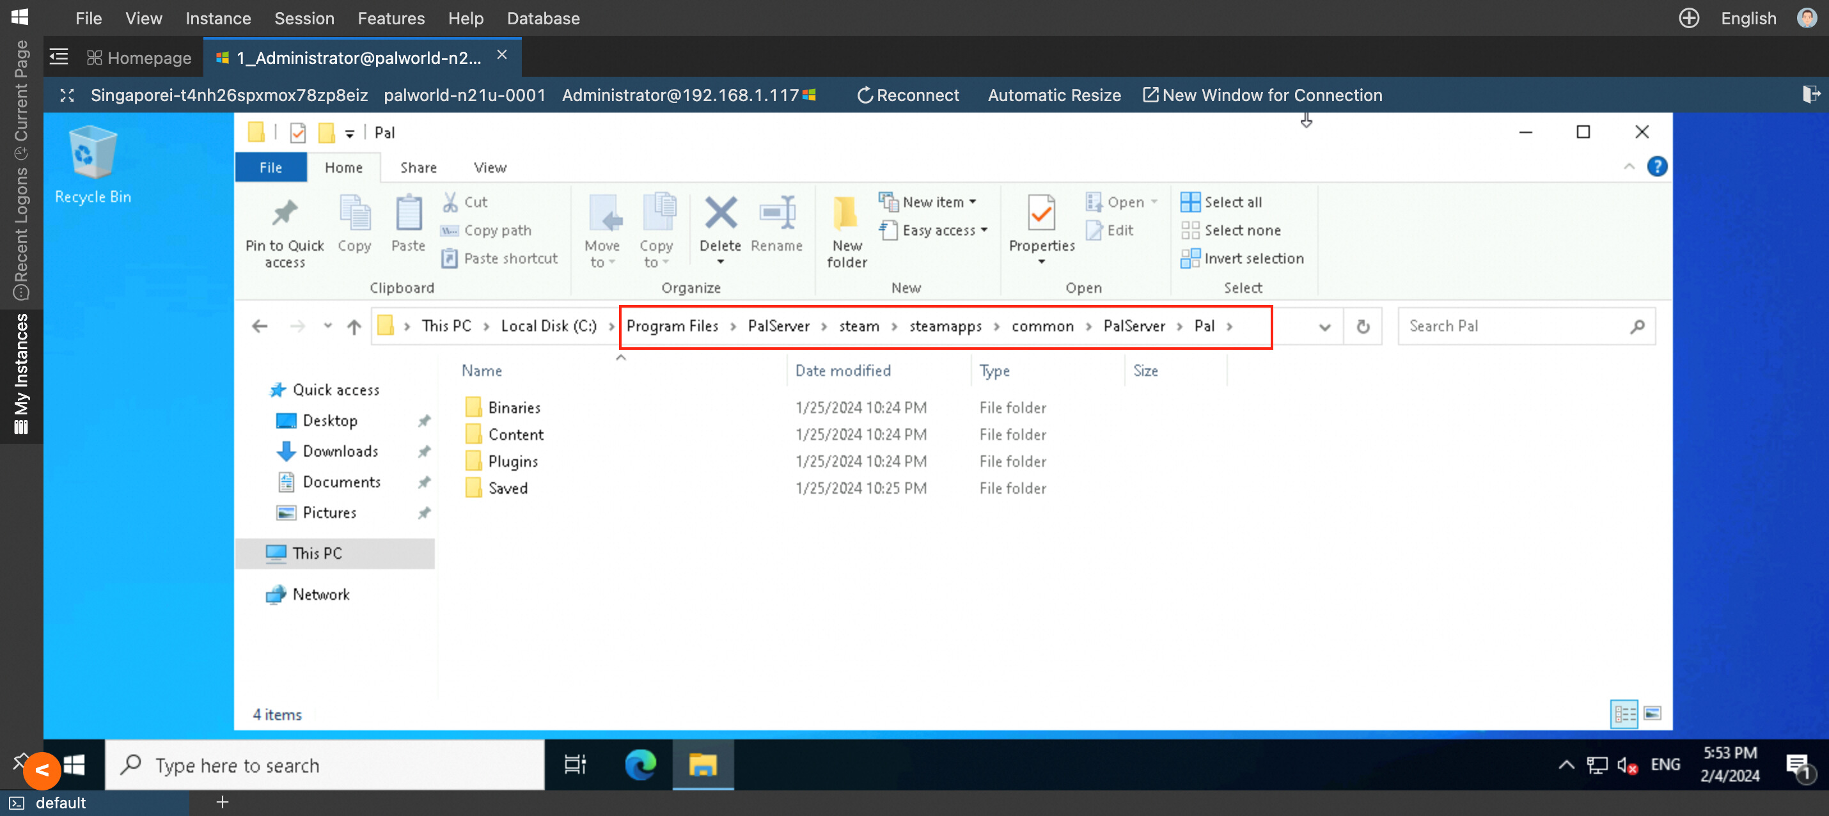Click the Properties quick access toolbar checkbox icon
This screenshot has height=816, width=1829.
coord(297,132)
